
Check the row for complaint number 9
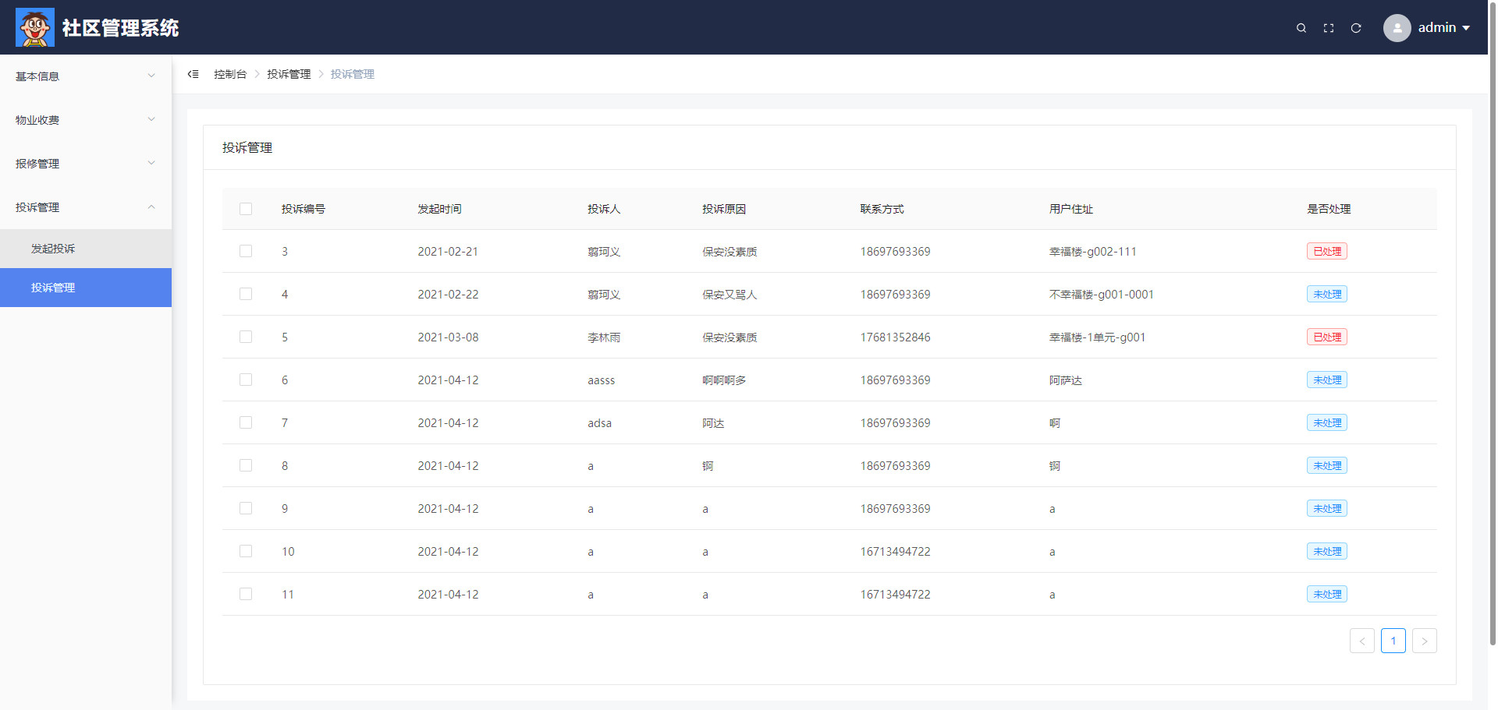pos(246,508)
